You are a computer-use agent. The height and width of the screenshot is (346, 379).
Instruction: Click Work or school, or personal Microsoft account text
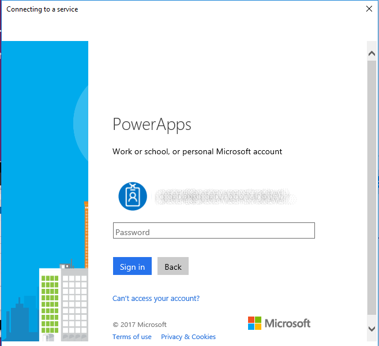tap(197, 152)
